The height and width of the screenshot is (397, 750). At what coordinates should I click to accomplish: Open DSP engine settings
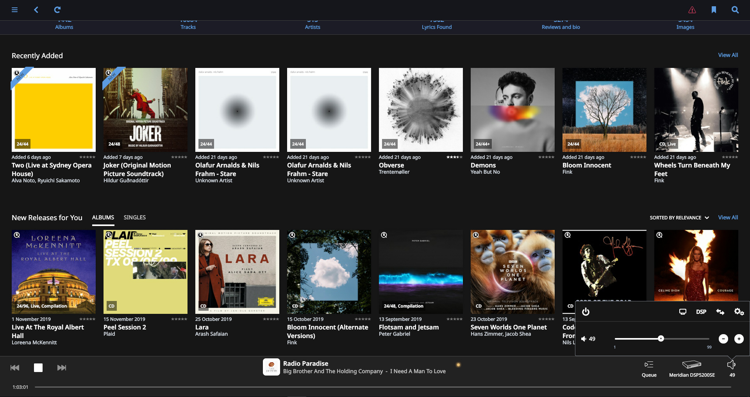pos(701,312)
